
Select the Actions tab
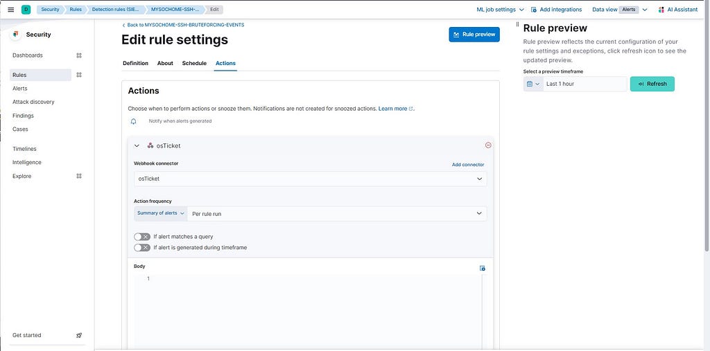point(225,63)
